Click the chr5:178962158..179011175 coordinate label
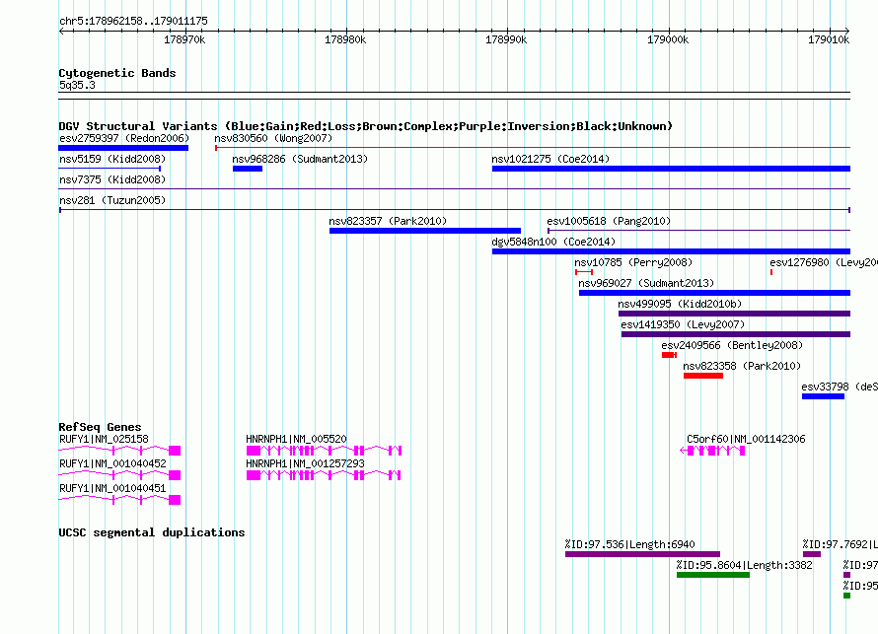This screenshot has height=634, width=878. click(x=133, y=21)
